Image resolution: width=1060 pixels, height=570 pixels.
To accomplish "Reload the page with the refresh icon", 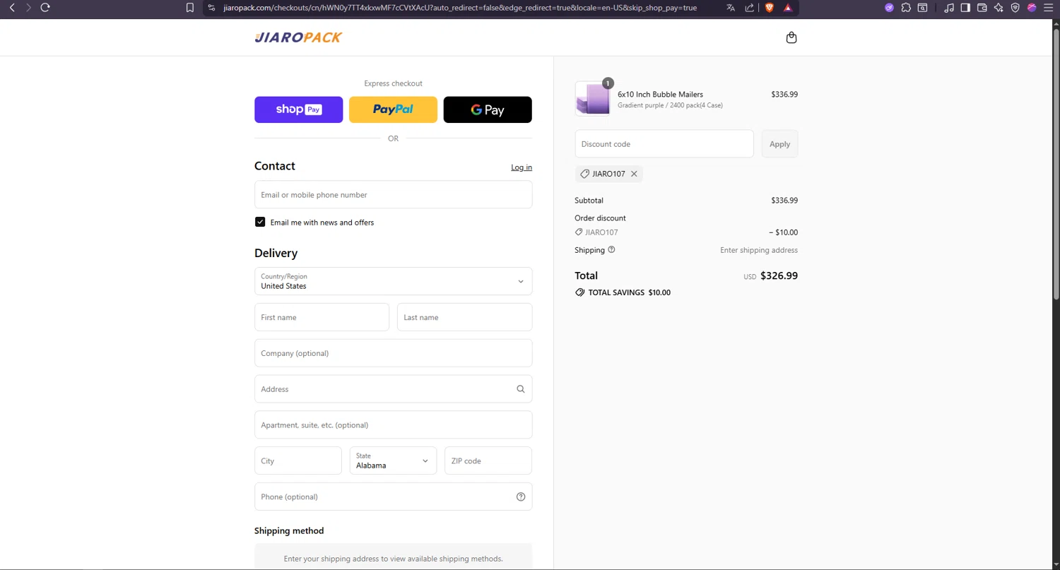I will pos(45,8).
